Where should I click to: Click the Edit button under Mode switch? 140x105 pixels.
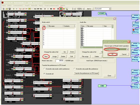71,56
